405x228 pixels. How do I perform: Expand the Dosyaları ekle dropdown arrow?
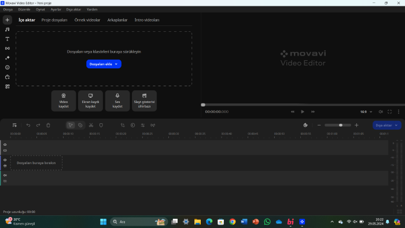point(116,64)
